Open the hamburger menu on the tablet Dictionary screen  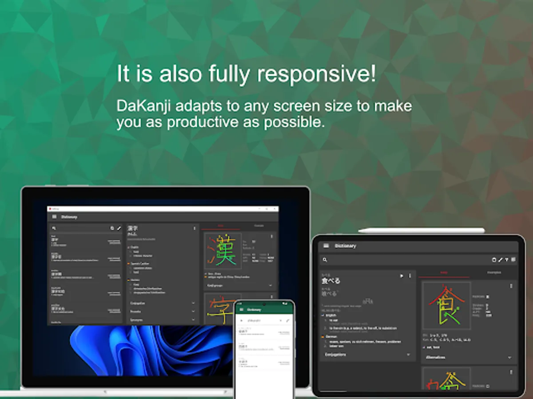[x=326, y=246]
